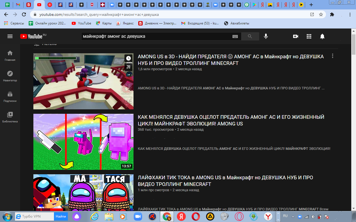This screenshot has height=222, width=356.
Task: Open the YouTube hamburger guide menu
Action: coord(10,36)
